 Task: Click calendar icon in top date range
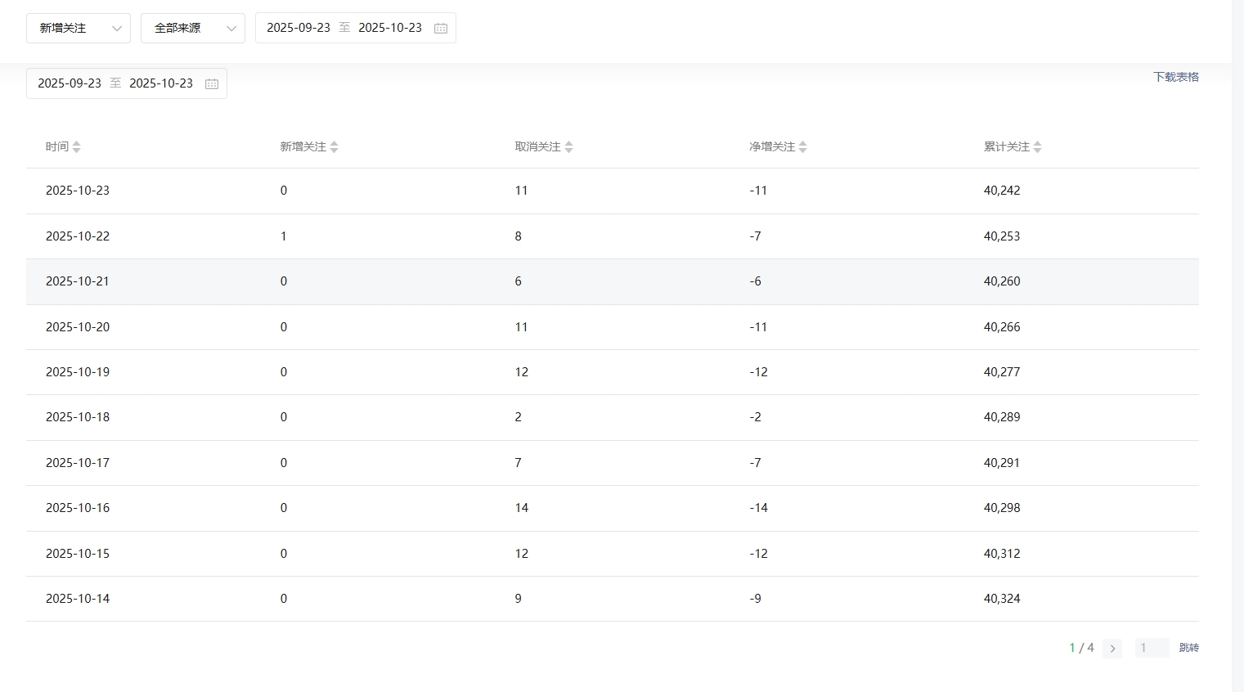[x=440, y=28]
